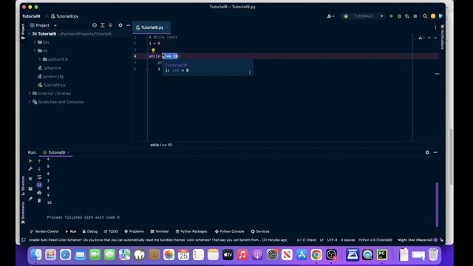
Task: Open Debug tool window
Action: (90, 231)
